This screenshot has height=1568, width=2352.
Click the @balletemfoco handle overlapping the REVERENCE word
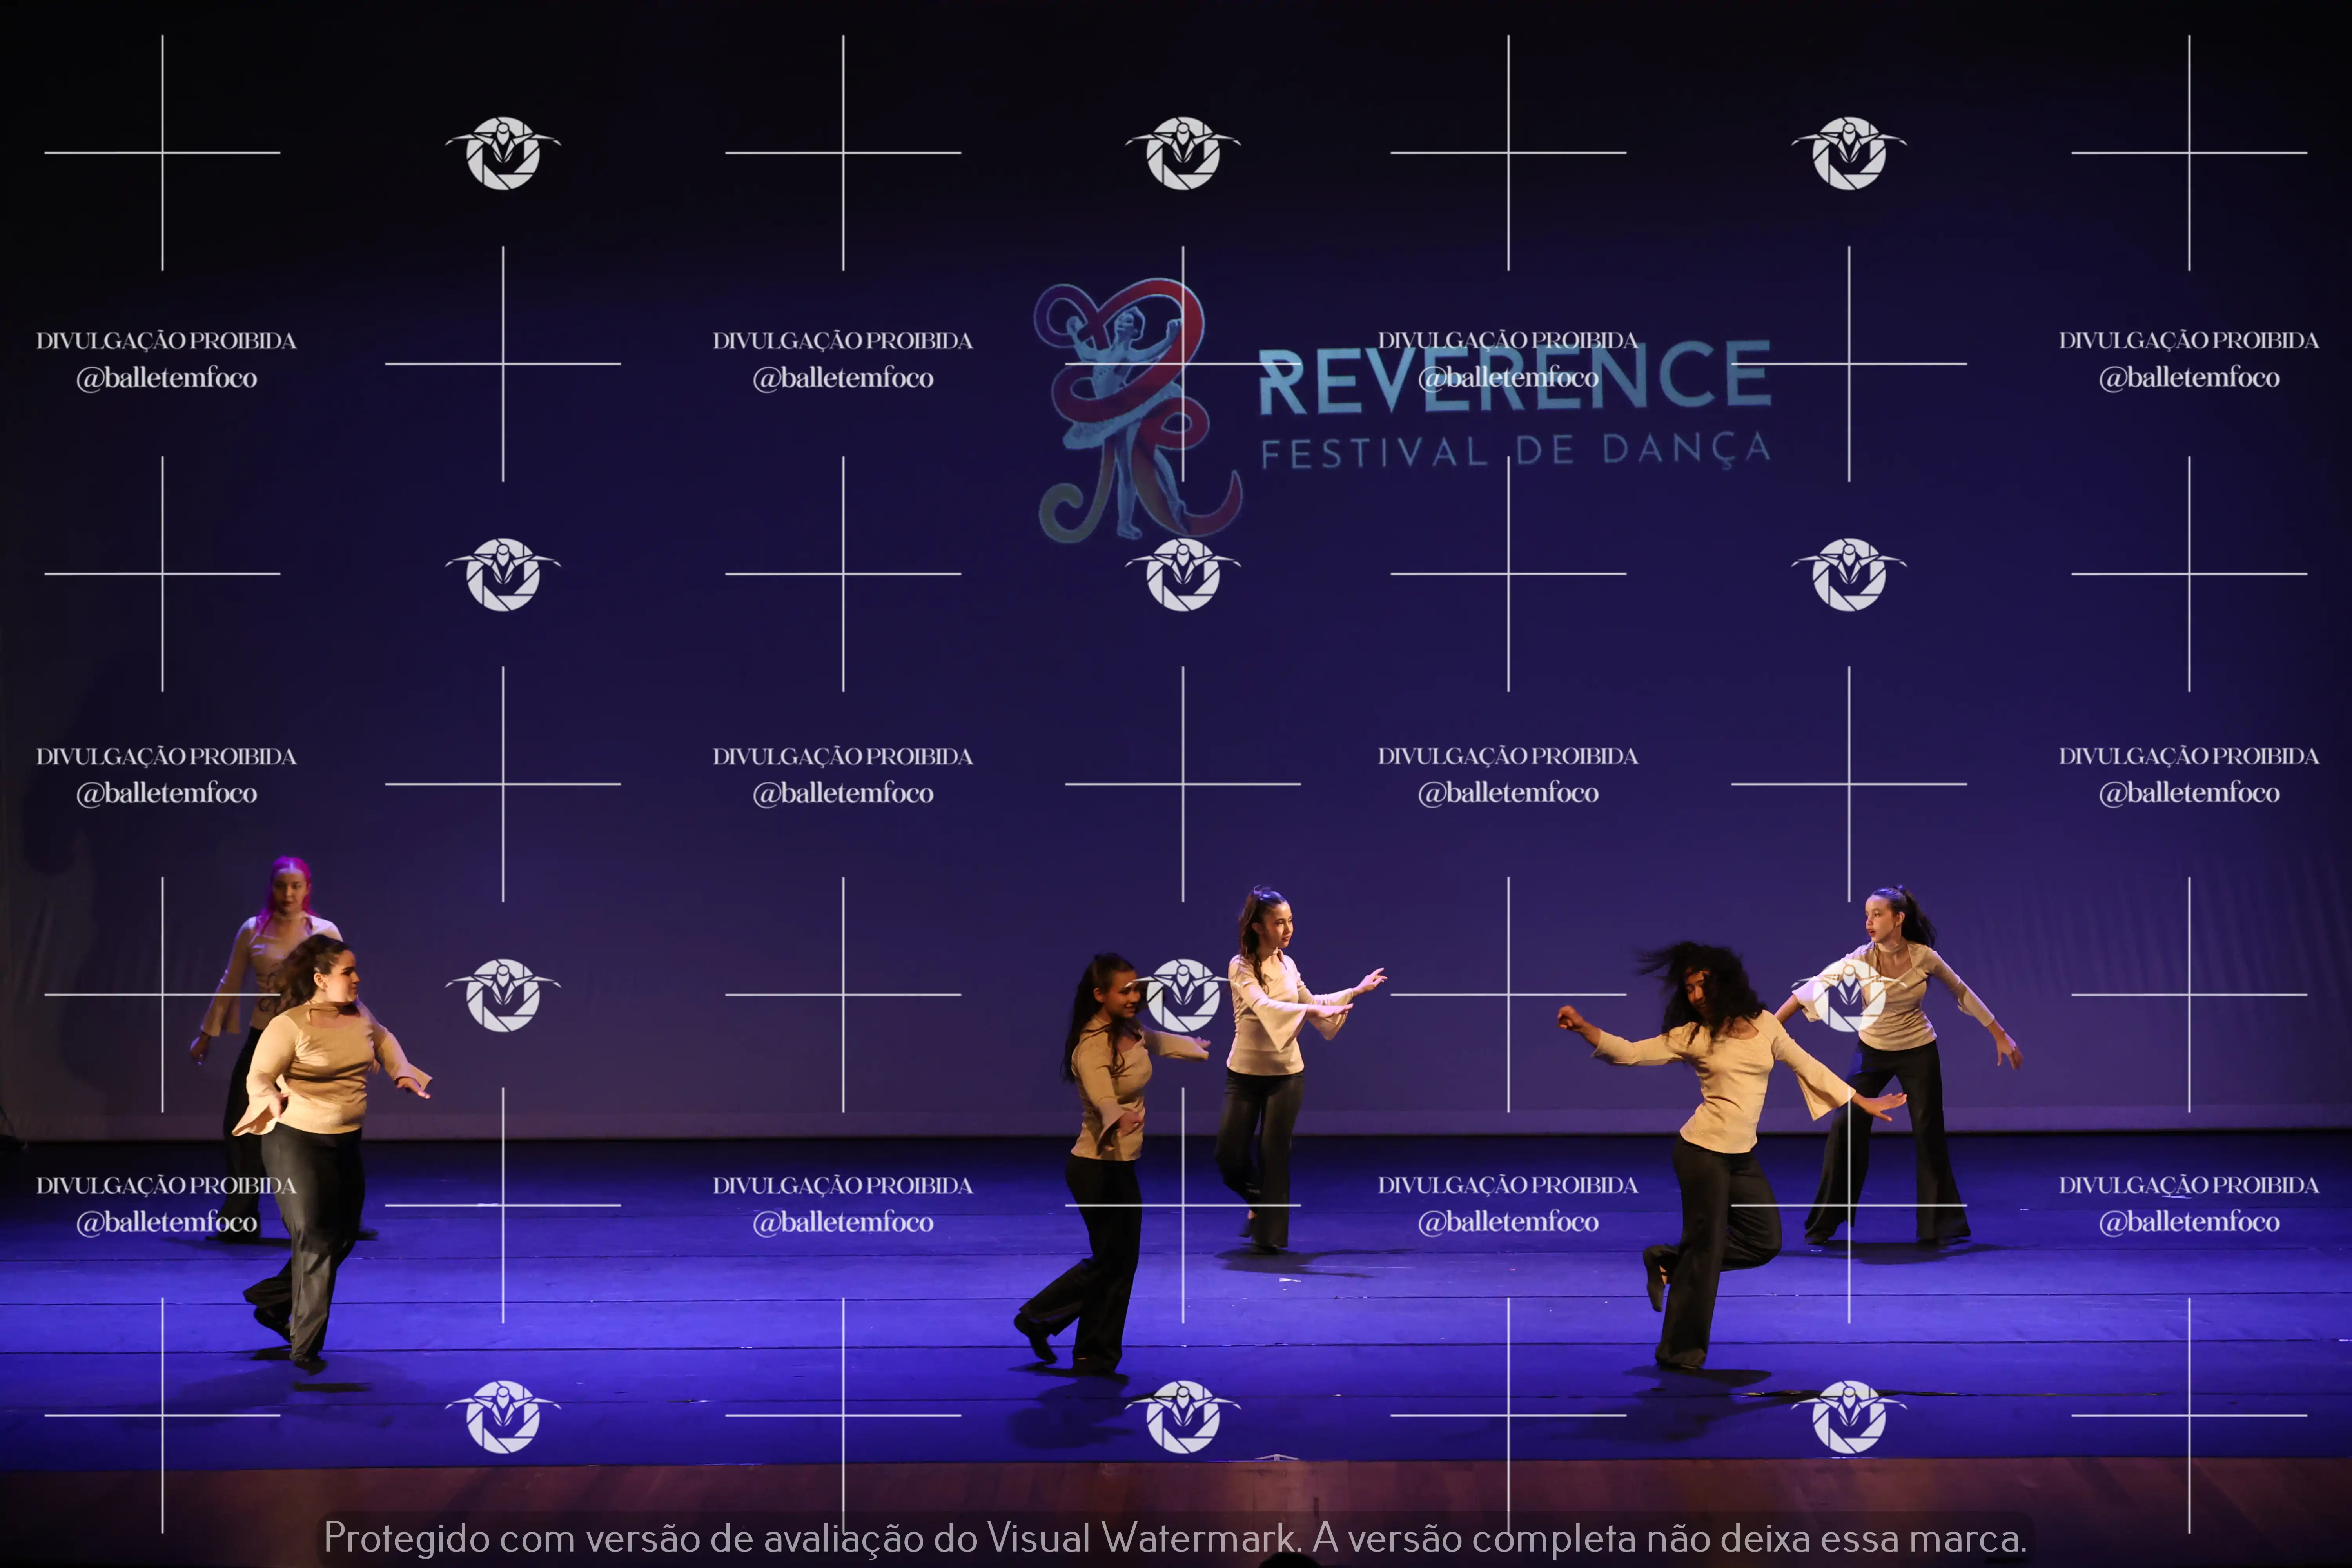click(x=1508, y=378)
